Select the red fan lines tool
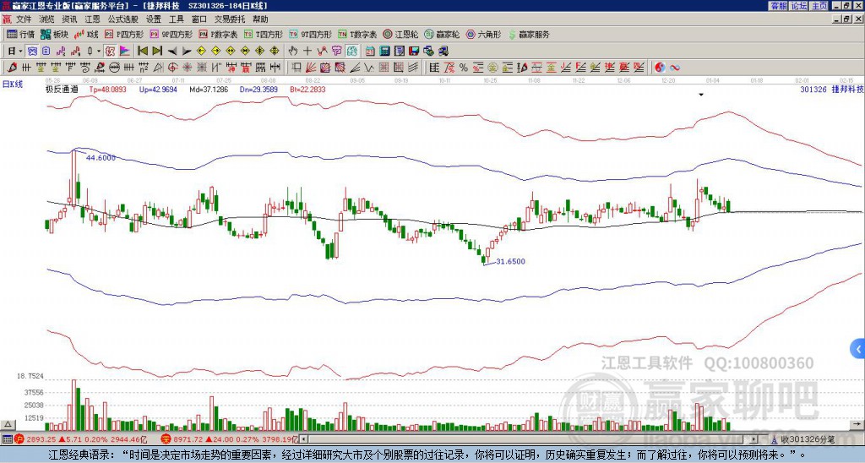Screen dimensions: 865x463 (x=311, y=68)
